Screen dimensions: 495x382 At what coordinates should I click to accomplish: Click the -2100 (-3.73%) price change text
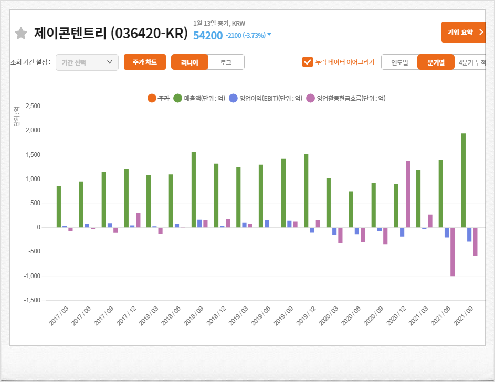(x=246, y=35)
